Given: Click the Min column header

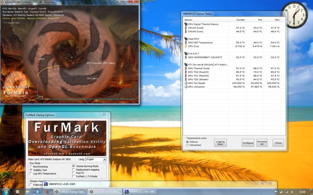Looking at the screenshot, I should click(x=255, y=20).
